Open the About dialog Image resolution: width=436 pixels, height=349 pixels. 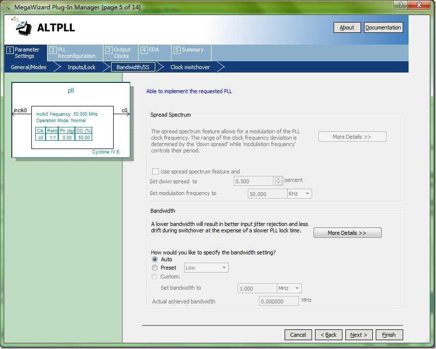347,27
